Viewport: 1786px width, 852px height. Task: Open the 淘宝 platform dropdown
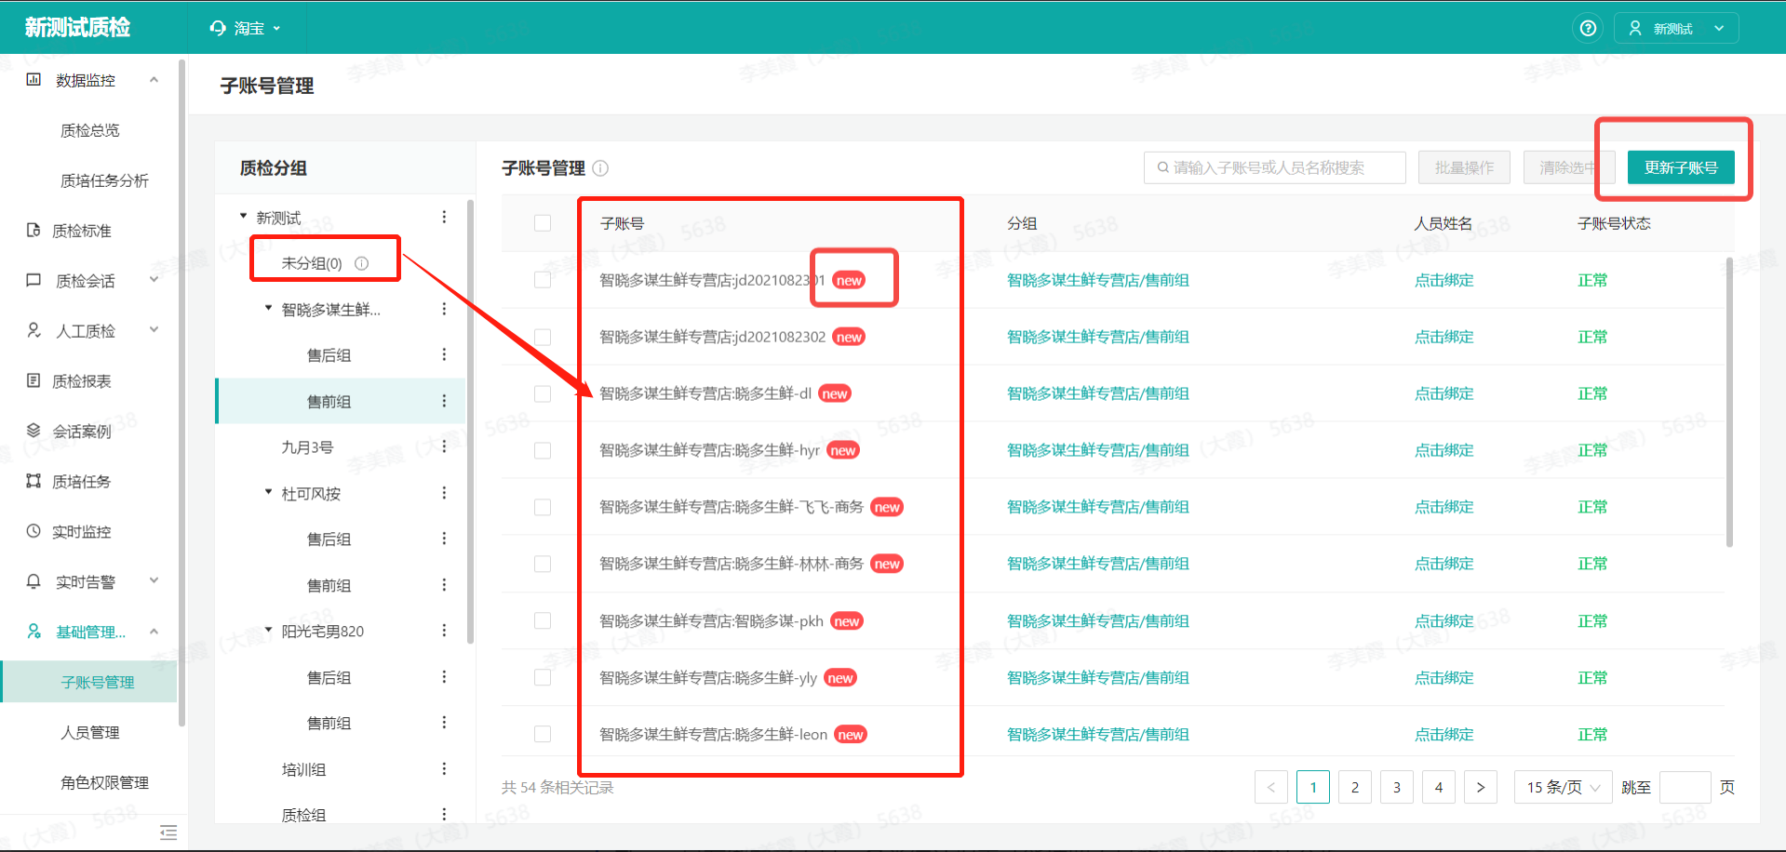[246, 29]
